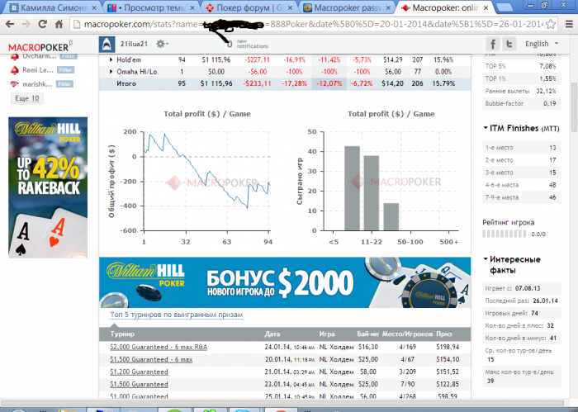The image size is (578, 412).
Task: Close the Покер форум tab
Action: (290, 7)
